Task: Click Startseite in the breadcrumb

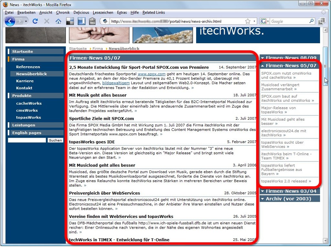Action: (78, 49)
